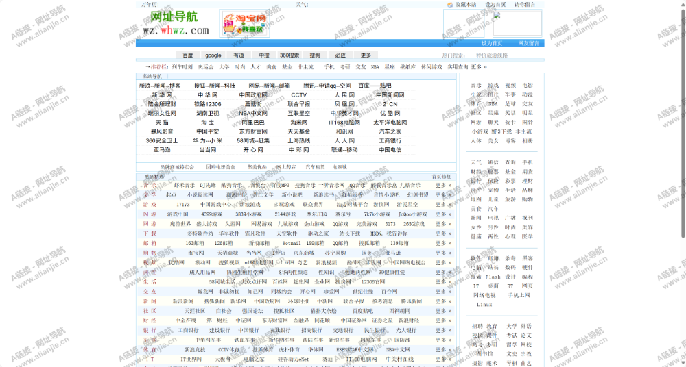Open the Flash category in the sidebar
Screen dimensions: 686x367
coord(493,277)
